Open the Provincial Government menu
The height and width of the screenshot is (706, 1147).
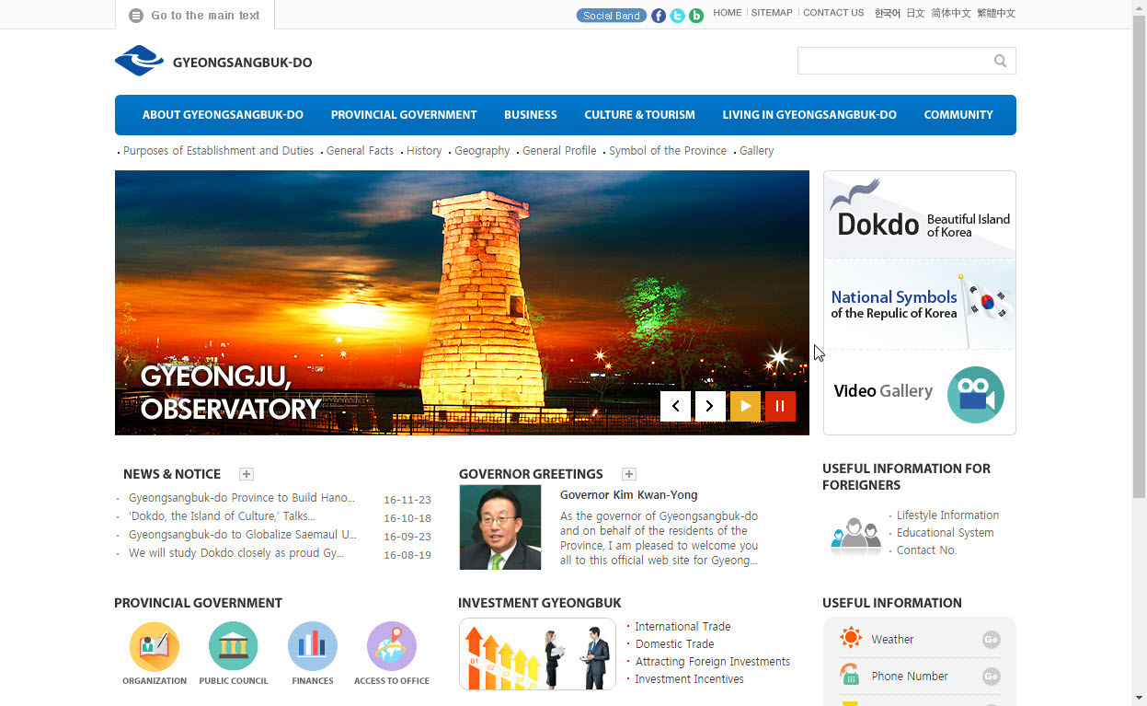(404, 115)
